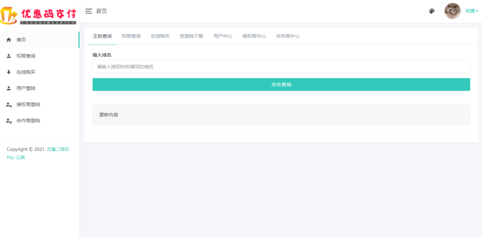Focus the 输入域名 domain input field
This screenshot has width=482, height=237.
pos(281,67)
